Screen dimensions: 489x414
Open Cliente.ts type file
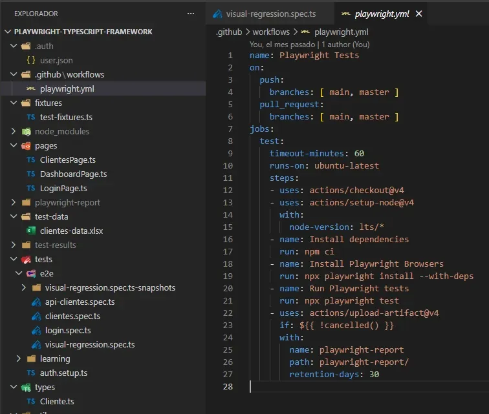tap(57, 401)
